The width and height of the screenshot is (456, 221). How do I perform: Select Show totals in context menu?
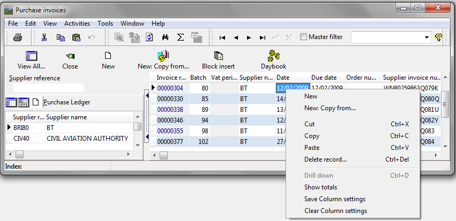point(320,187)
